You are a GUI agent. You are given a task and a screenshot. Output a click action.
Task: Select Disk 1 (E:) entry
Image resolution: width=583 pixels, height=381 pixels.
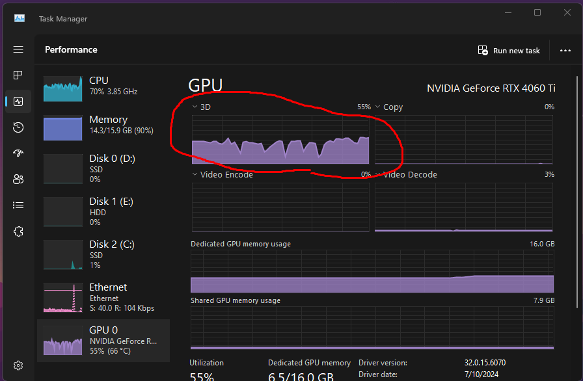[103, 212]
